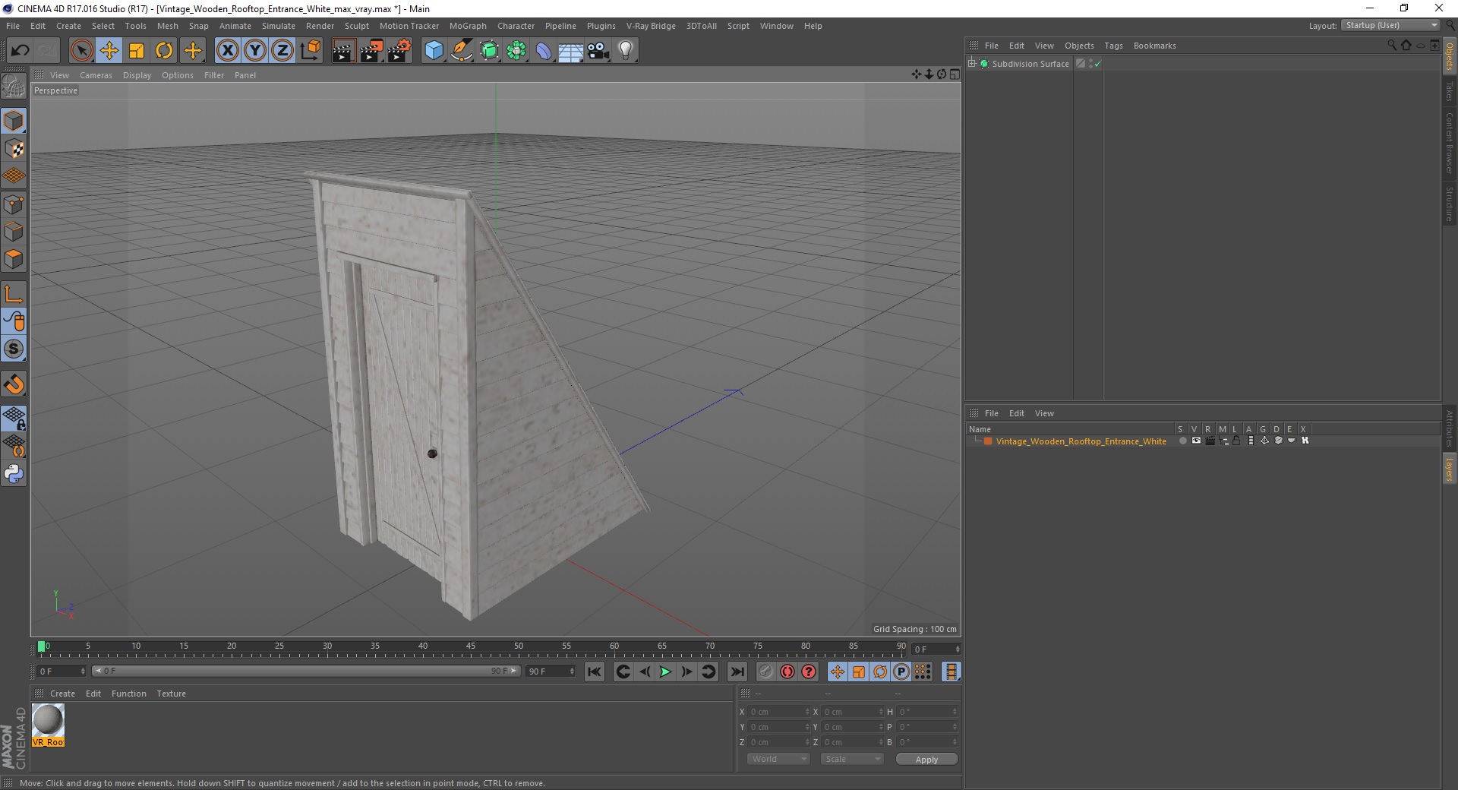Open Edit Render Settings icon
The width and height of the screenshot is (1458, 790).
(399, 50)
